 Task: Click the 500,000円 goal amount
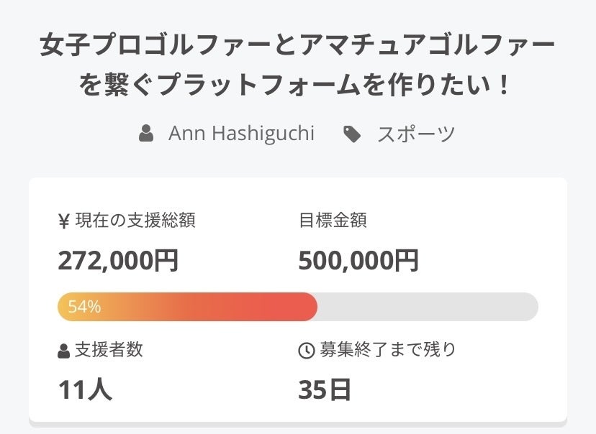(x=358, y=260)
